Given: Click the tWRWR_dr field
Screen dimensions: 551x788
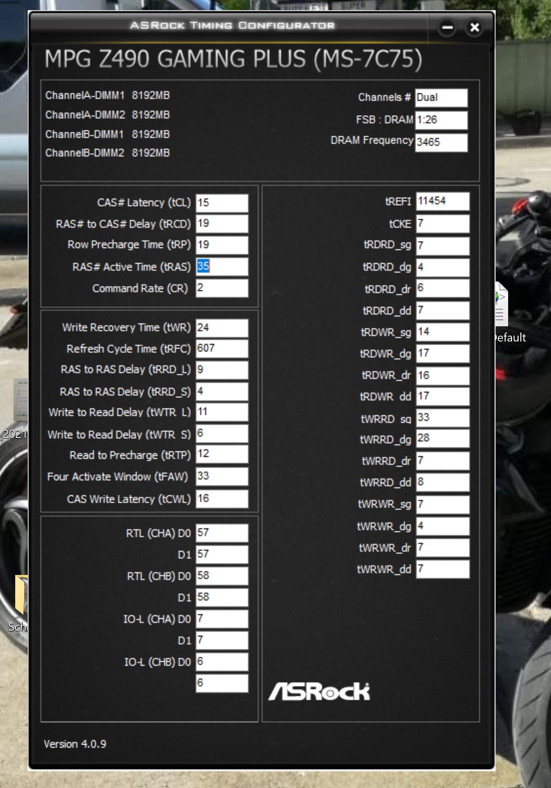Looking at the screenshot, I should click(x=443, y=548).
